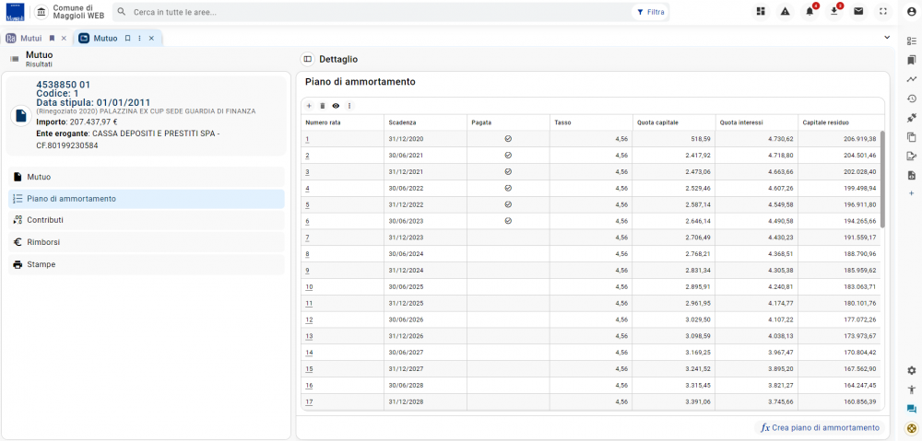
Task: Open table toolbar more options menu
Action: pos(349,106)
